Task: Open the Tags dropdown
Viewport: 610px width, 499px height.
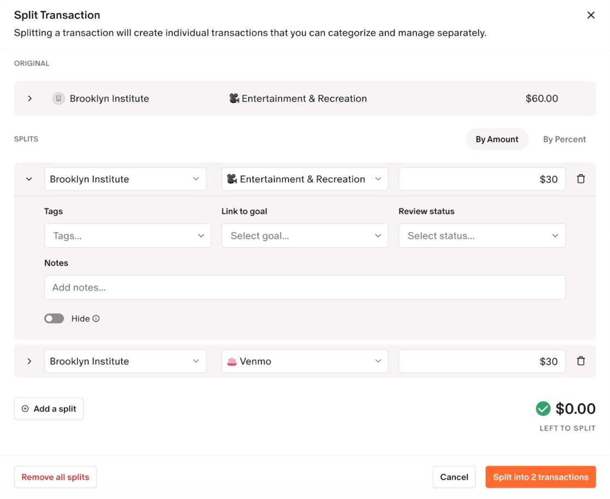Action: [127, 236]
